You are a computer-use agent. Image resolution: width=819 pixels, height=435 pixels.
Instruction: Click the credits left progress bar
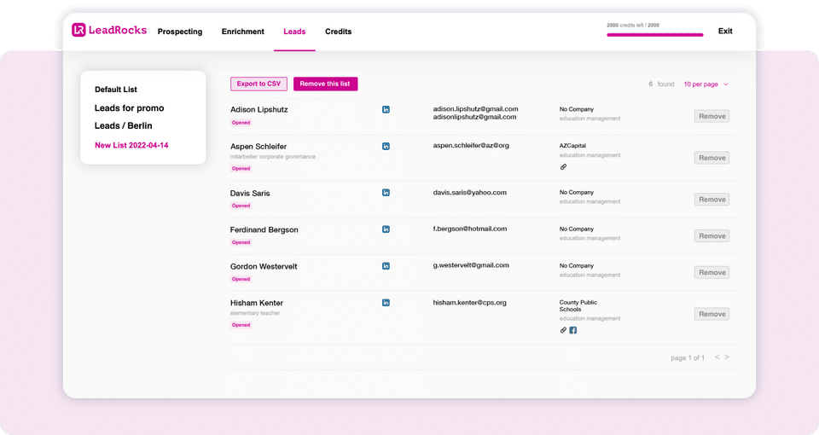(x=655, y=35)
